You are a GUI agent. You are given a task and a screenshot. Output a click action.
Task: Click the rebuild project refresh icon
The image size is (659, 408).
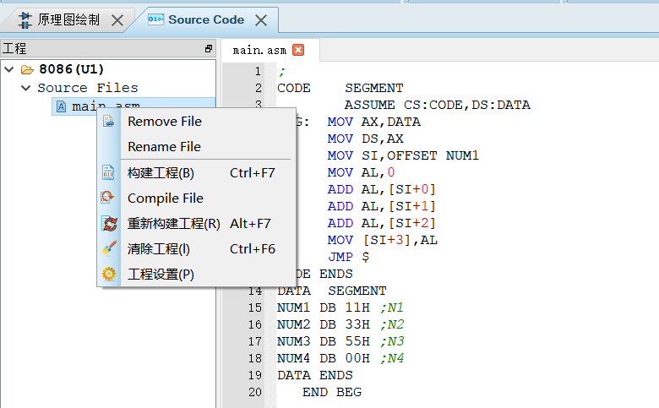click(x=109, y=224)
